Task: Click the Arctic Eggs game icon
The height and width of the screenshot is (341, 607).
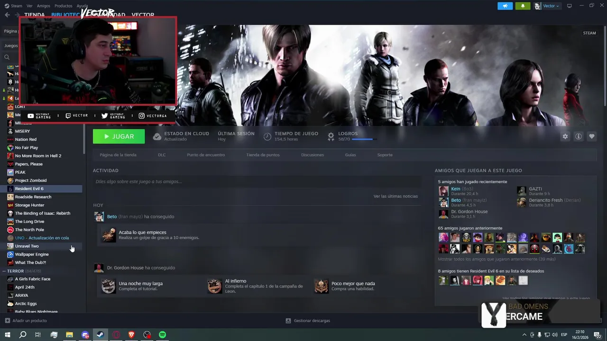Action: pos(10,304)
